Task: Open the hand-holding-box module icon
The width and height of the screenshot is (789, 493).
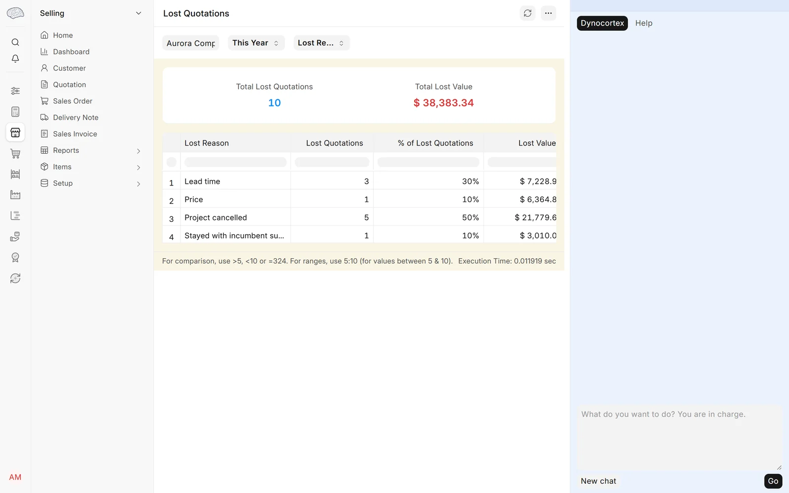Action: pyautogui.click(x=15, y=237)
